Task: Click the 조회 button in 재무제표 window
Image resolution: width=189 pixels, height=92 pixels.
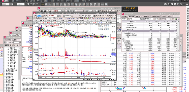Action: pyautogui.click(x=173, y=19)
